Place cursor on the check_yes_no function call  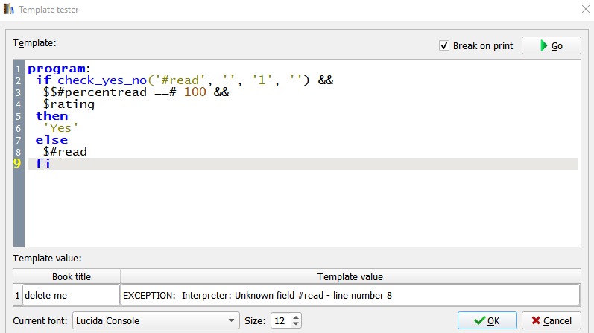point(102,80)
